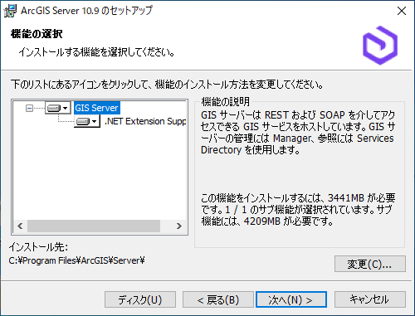
Task: Click the ArcGIS Server hexagon logo
Action: [x=380, y=46]
